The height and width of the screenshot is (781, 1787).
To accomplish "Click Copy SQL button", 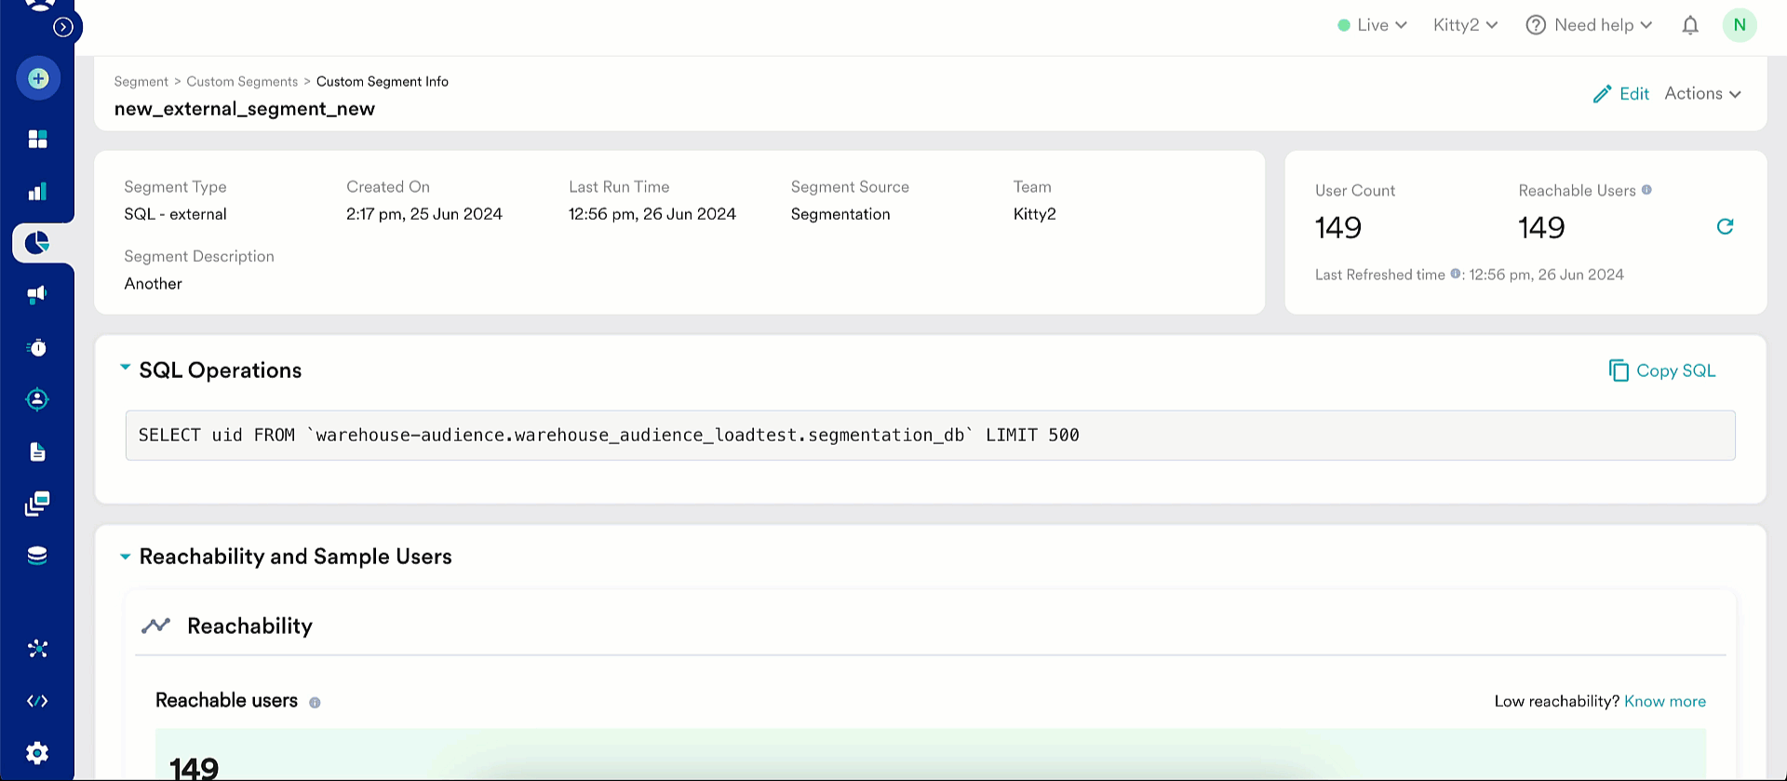I will click(1661, 370).
